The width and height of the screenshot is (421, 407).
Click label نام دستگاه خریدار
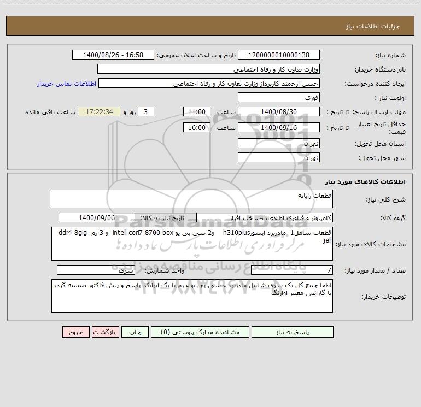click(380, 69)
